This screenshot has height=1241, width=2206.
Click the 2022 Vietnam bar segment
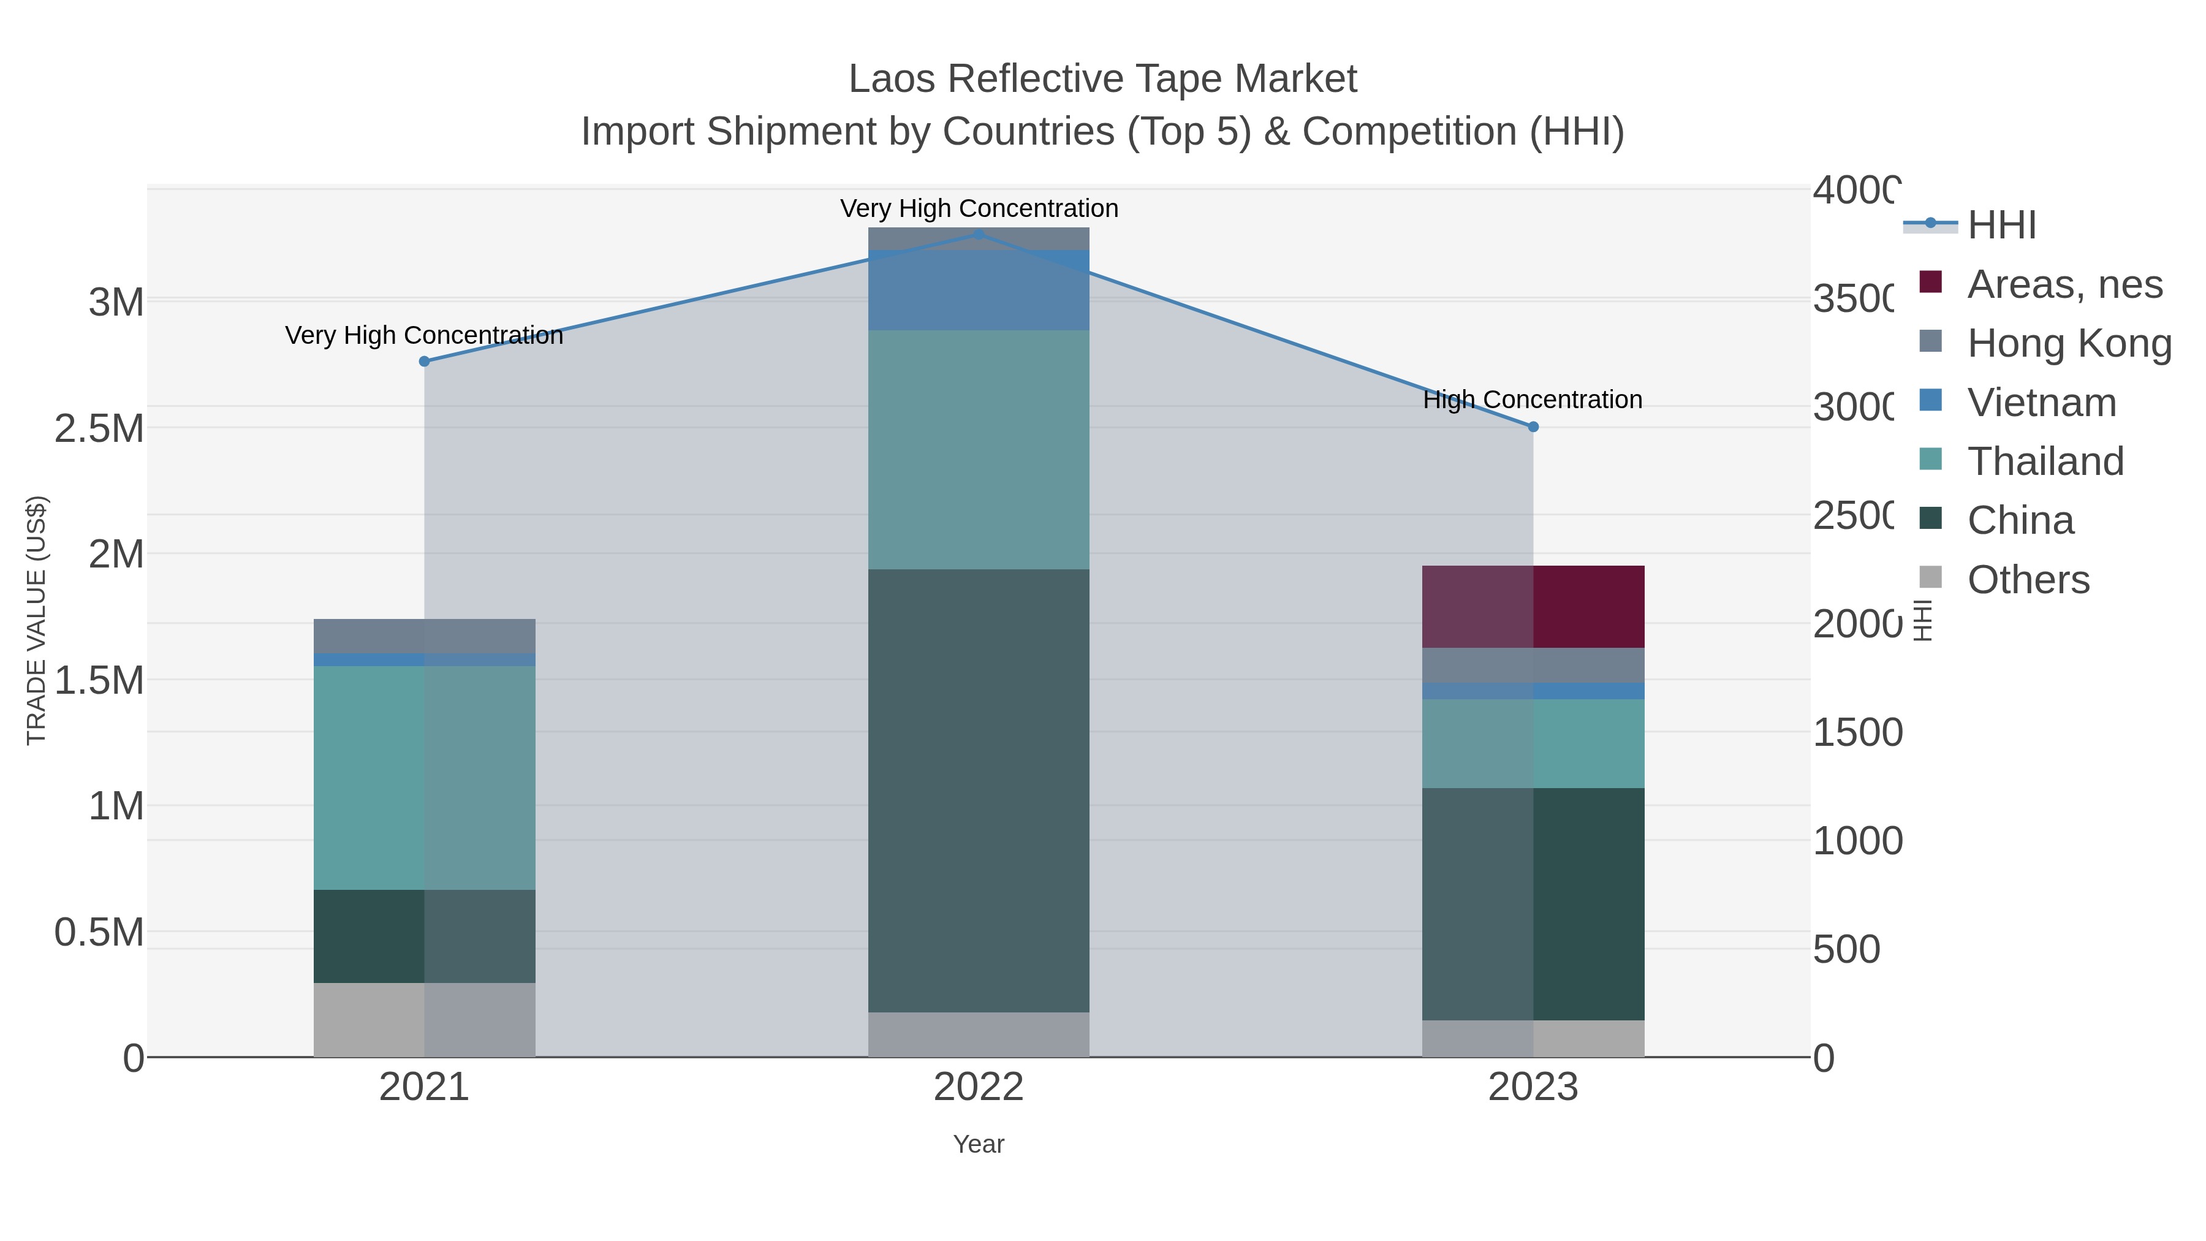(x=979, y=290)
